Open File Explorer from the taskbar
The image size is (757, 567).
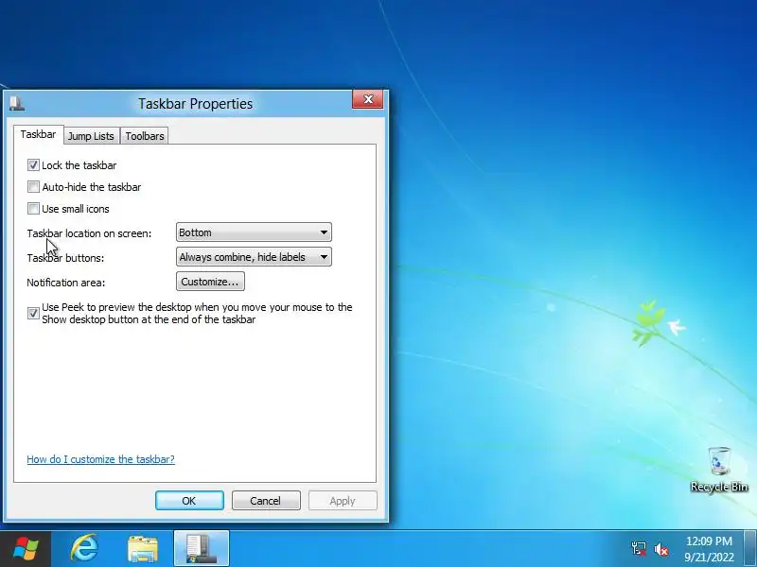point(143,549)
